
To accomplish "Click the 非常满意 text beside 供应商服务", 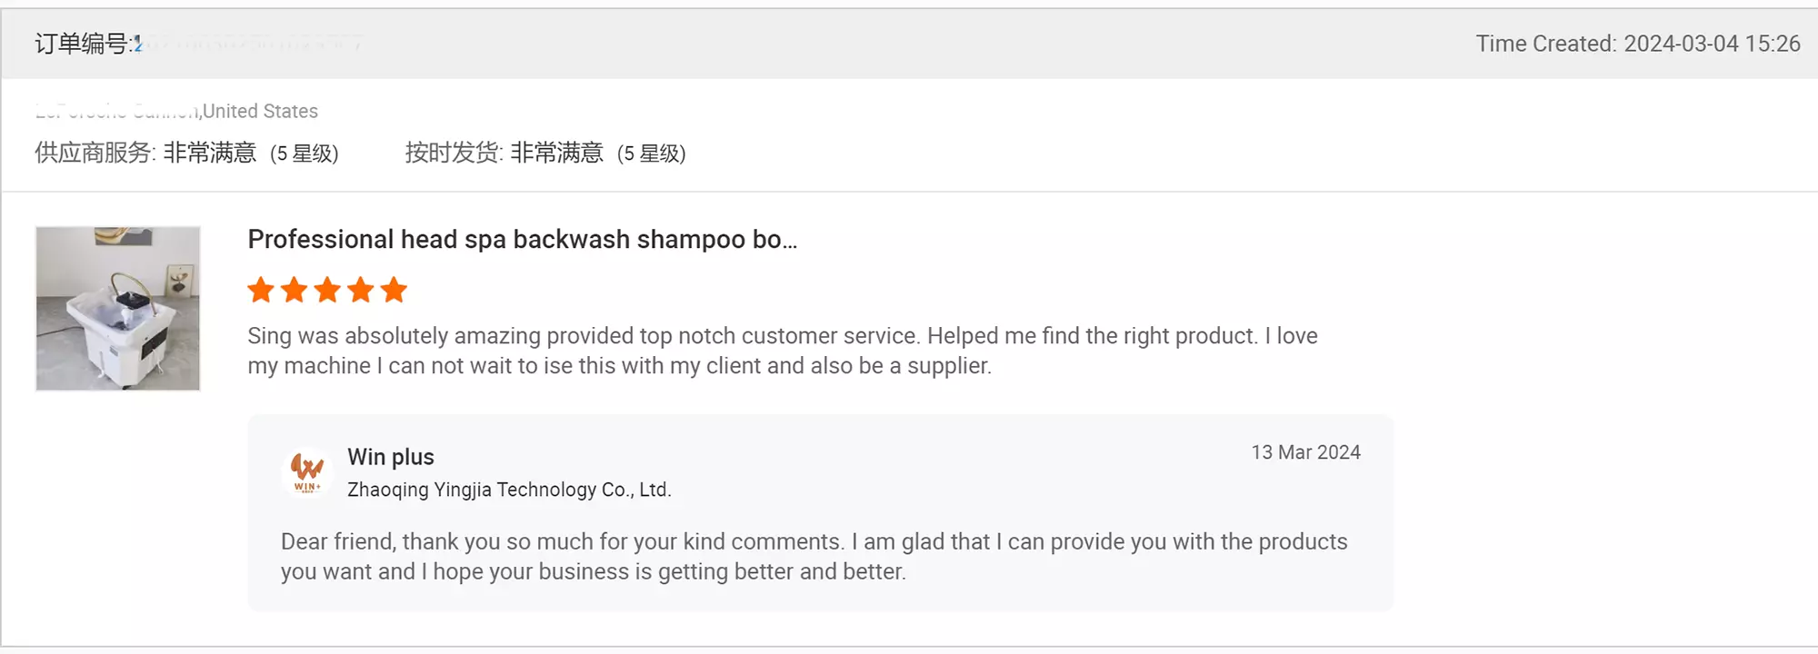I will (210, 153).
